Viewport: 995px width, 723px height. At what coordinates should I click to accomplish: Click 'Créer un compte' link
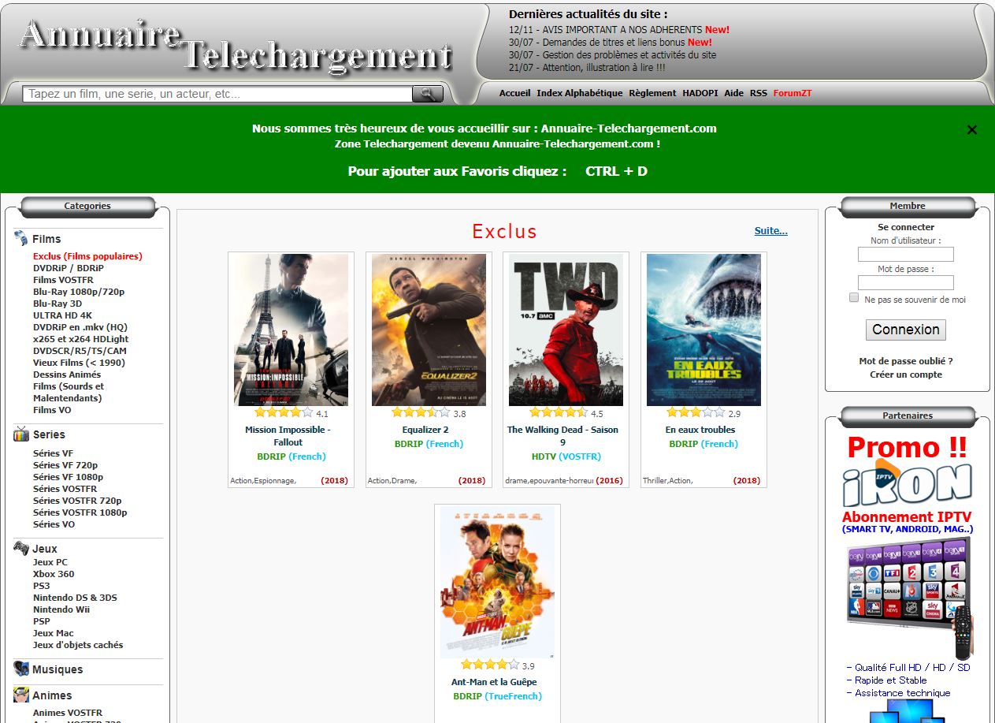coord(906,375)
